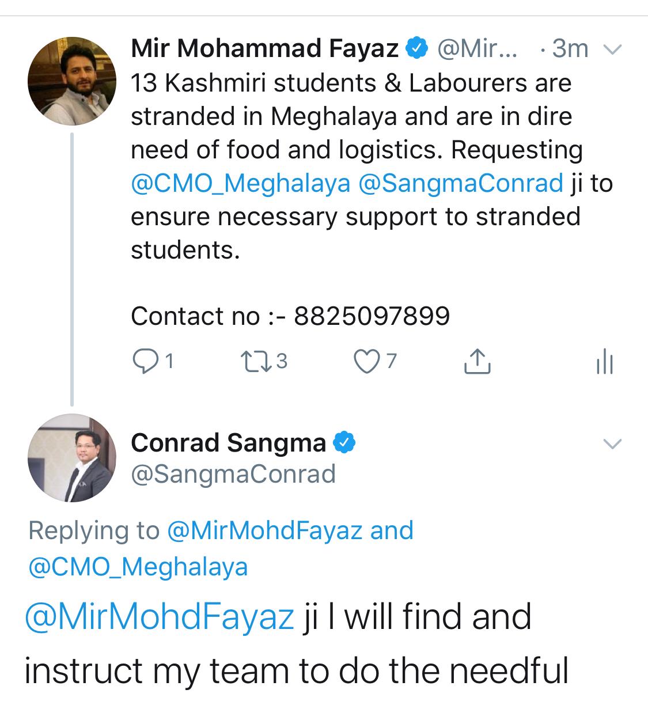Click the @SangmaConrad mention in tweet body
Viewport: 648px width, 724px height.
click(x=460, y=184)
